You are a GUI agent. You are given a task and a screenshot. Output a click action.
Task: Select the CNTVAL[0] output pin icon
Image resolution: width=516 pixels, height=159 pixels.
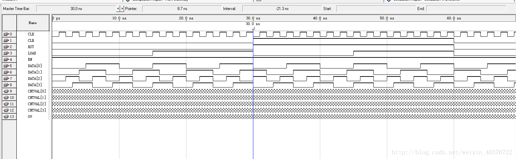click(6, 91)
